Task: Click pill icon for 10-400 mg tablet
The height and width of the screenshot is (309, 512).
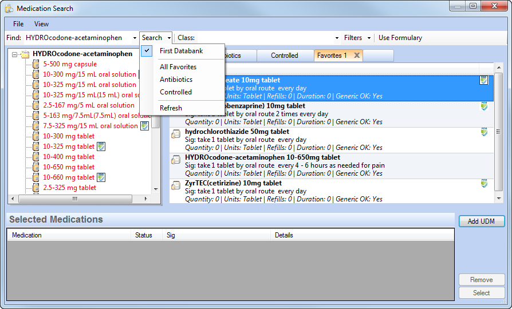Action: tap(36, 157)
